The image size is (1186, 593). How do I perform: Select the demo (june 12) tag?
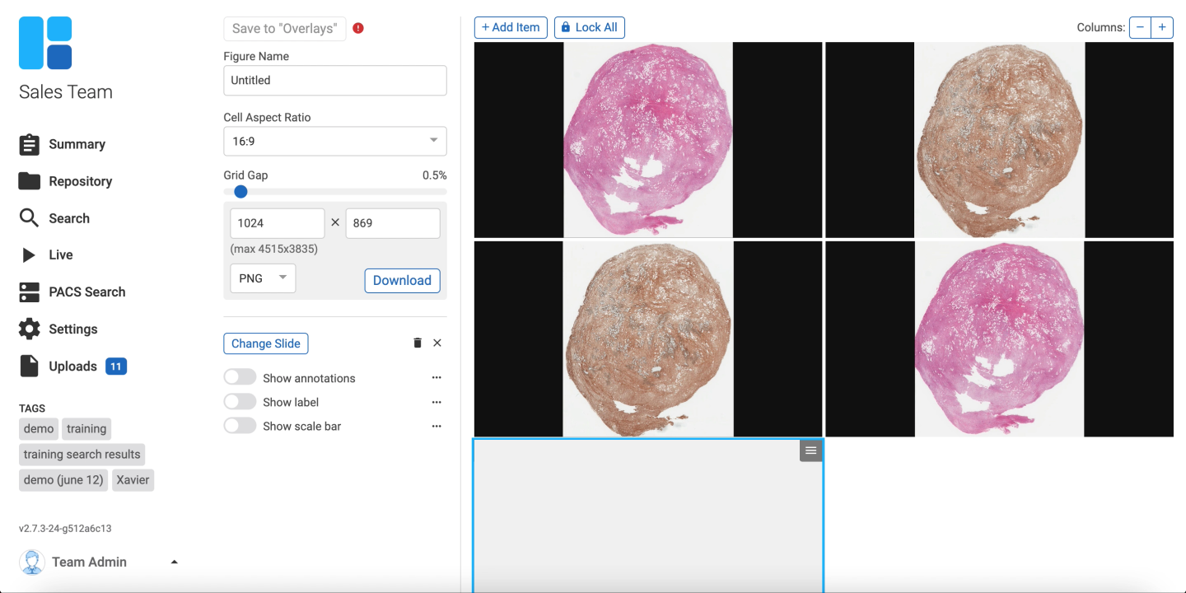pyautogui.click(x=63, y=480)
